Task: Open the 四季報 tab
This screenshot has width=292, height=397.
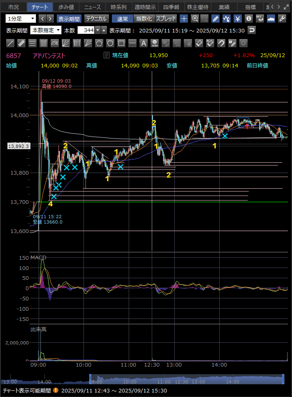Action: coord(171,7)
